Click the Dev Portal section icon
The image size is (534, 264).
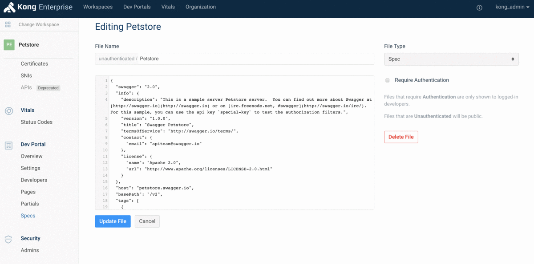[8, 146]
